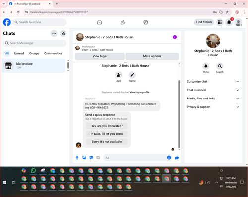This screenshot has height=197, width=248.
Task: Mute conversation using bell icon in side panel
Action: [206, 66]
